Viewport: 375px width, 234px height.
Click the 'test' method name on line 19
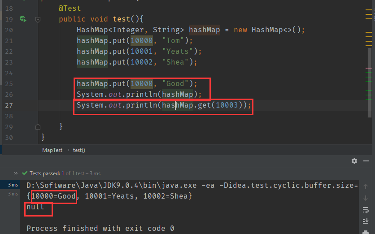(122, 19)
